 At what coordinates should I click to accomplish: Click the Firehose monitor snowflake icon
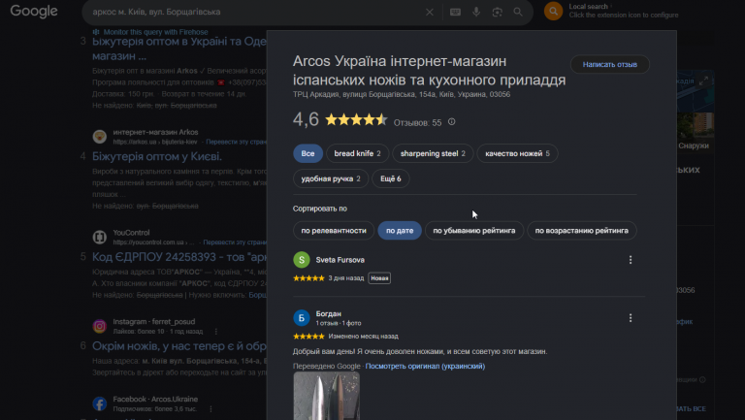coord(96,32)
